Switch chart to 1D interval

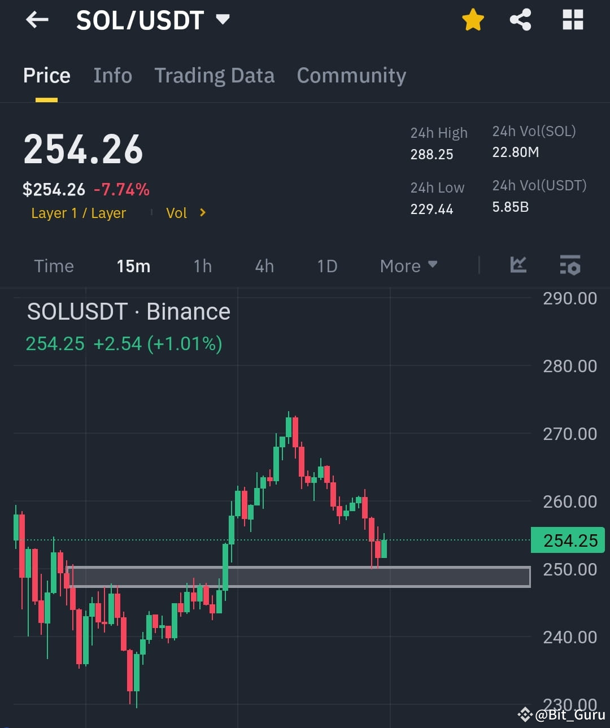326,265
